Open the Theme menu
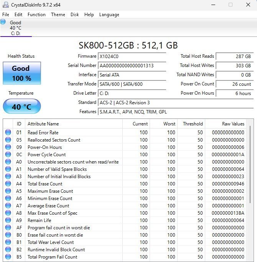The height and width of the screenshot is (262, 257). [x=58, y=15]
